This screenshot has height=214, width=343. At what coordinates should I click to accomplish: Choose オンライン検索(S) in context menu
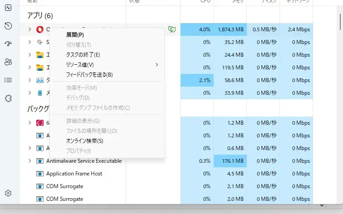tap(85, 141)
